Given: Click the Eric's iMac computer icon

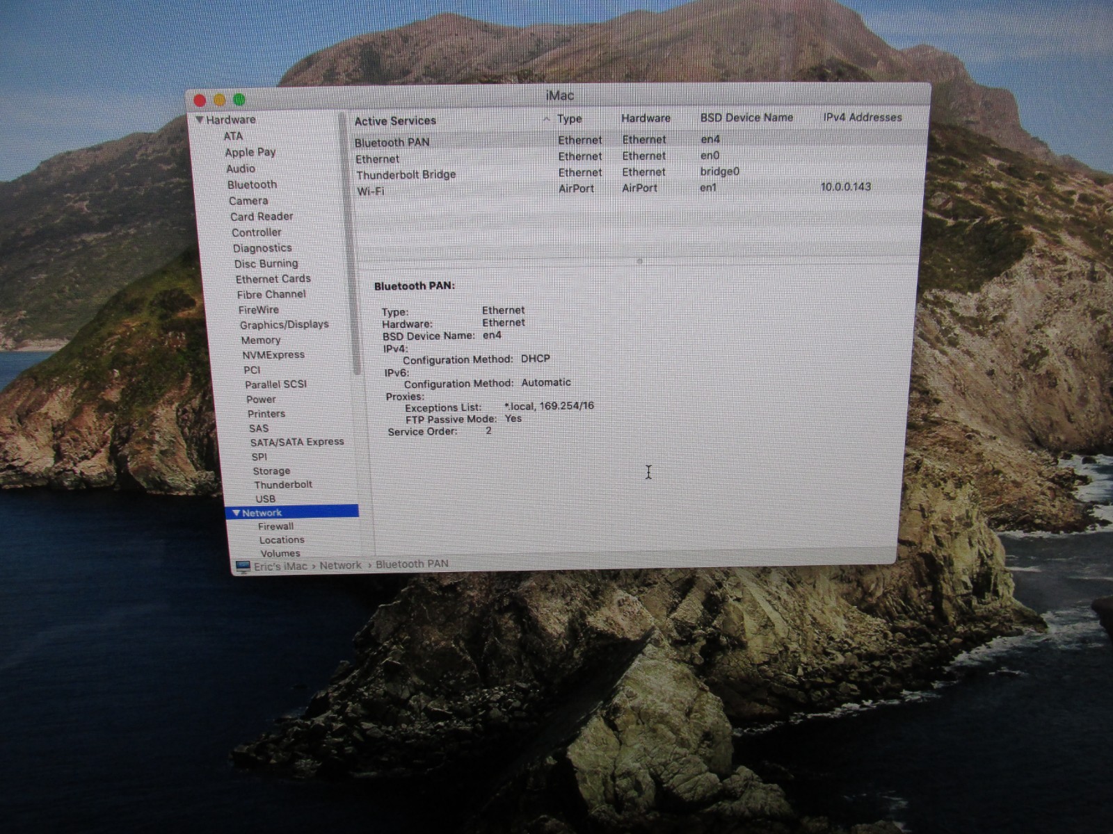Looking at the screenshot, I should pyautogui.click(x=243, y=567).
